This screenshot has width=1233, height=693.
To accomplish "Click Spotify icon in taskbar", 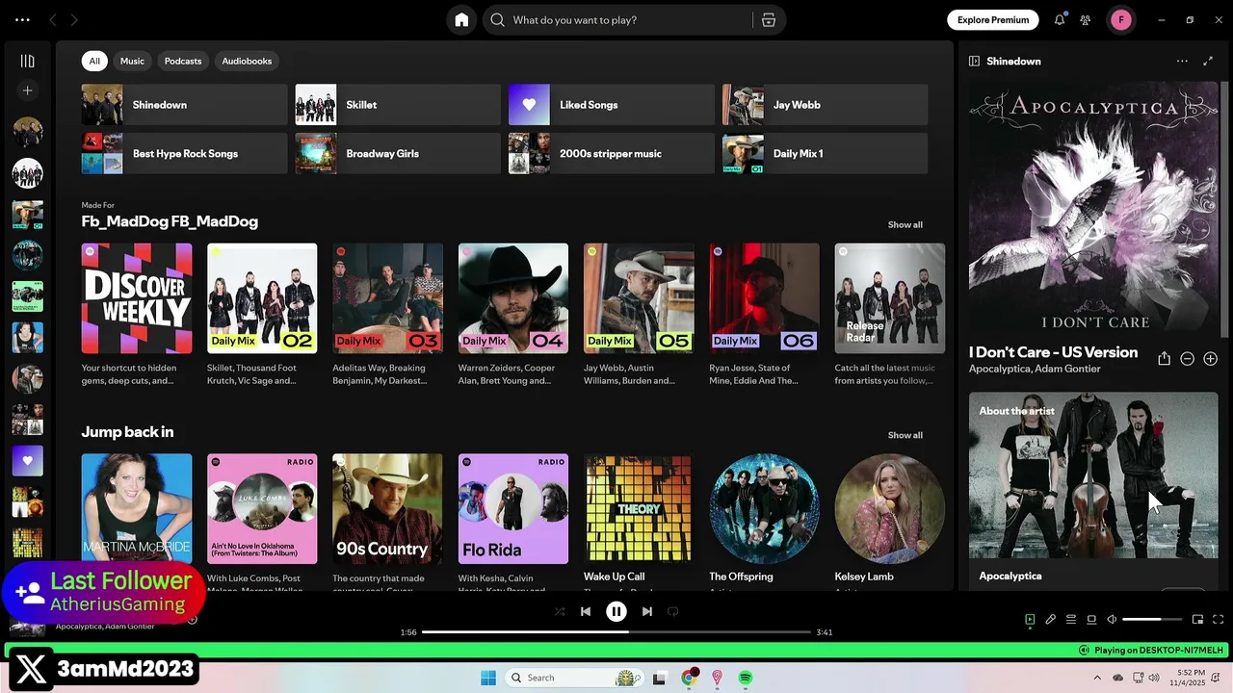I will pos(746,678).
